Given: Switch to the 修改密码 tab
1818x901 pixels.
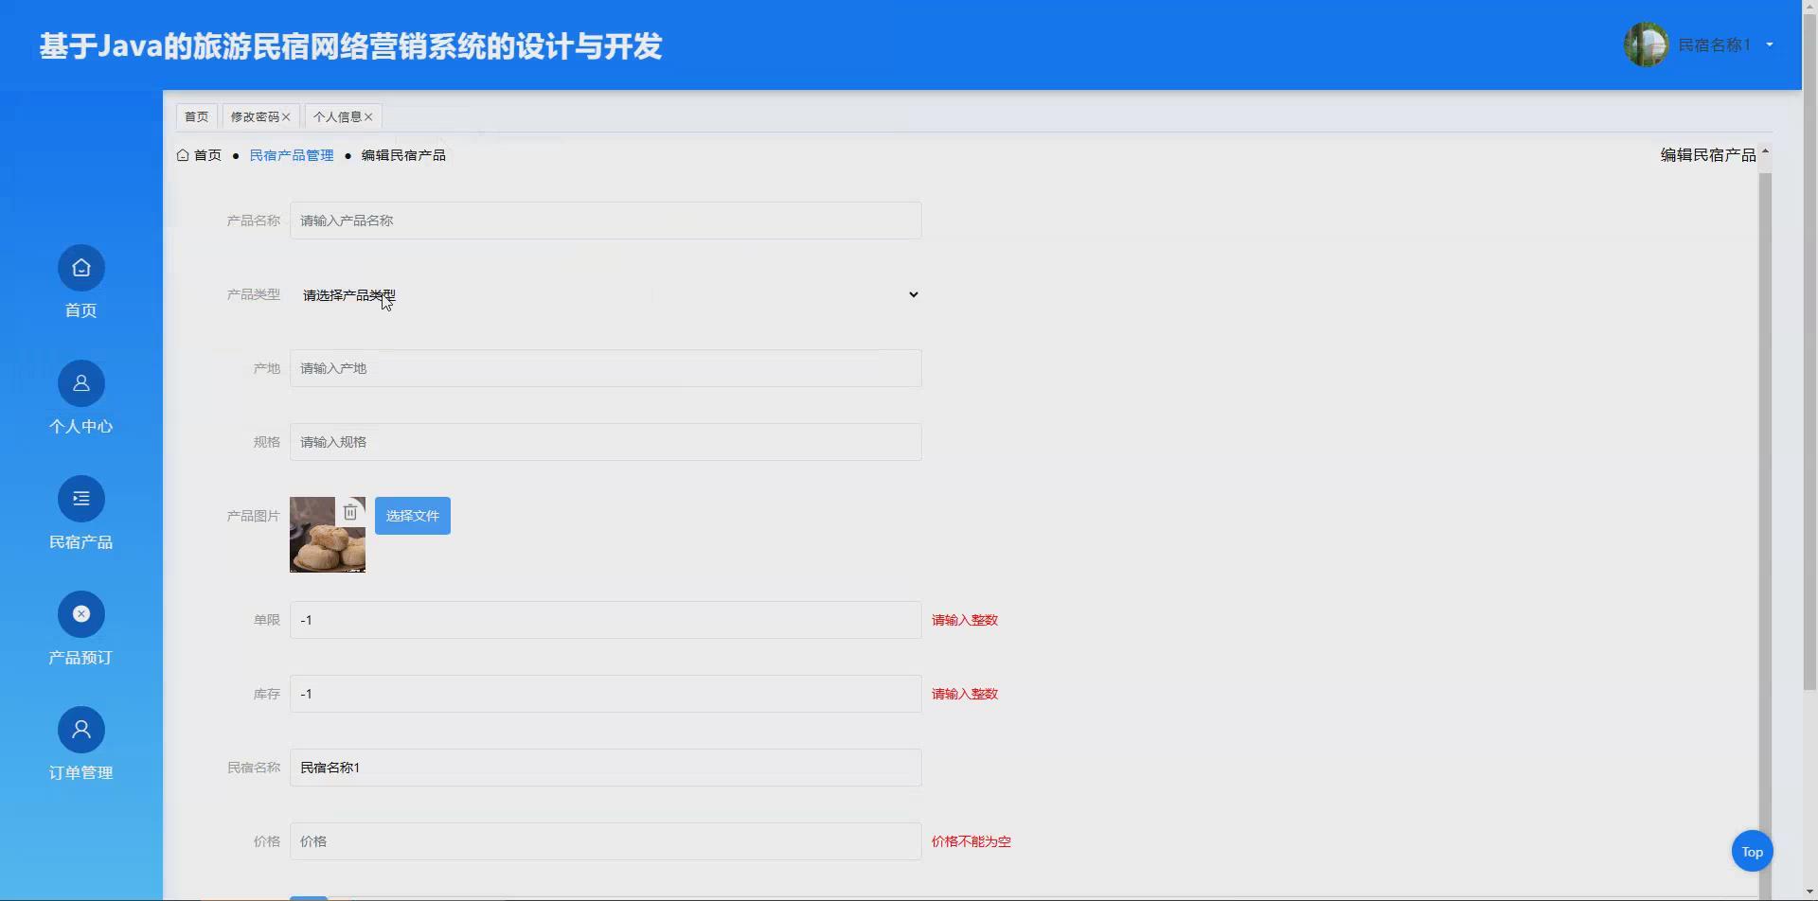Looking at the screenshot, I should [x=254, y=116].
